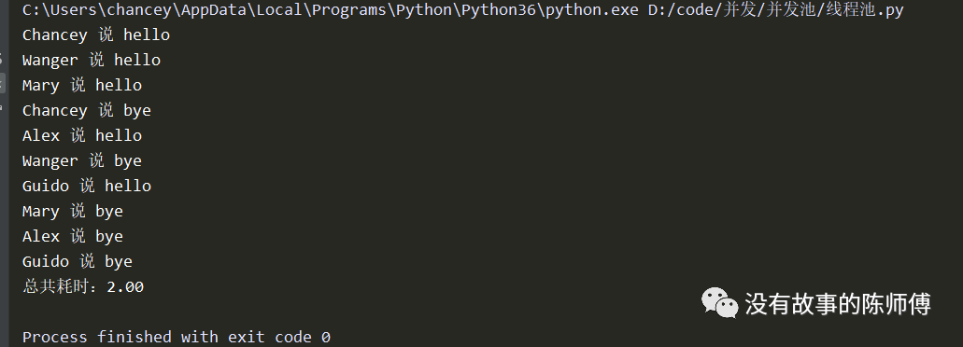The image size is (963, 347).
Task: Place cursor on "Chancey 说 bye" line
Action: 87,110
